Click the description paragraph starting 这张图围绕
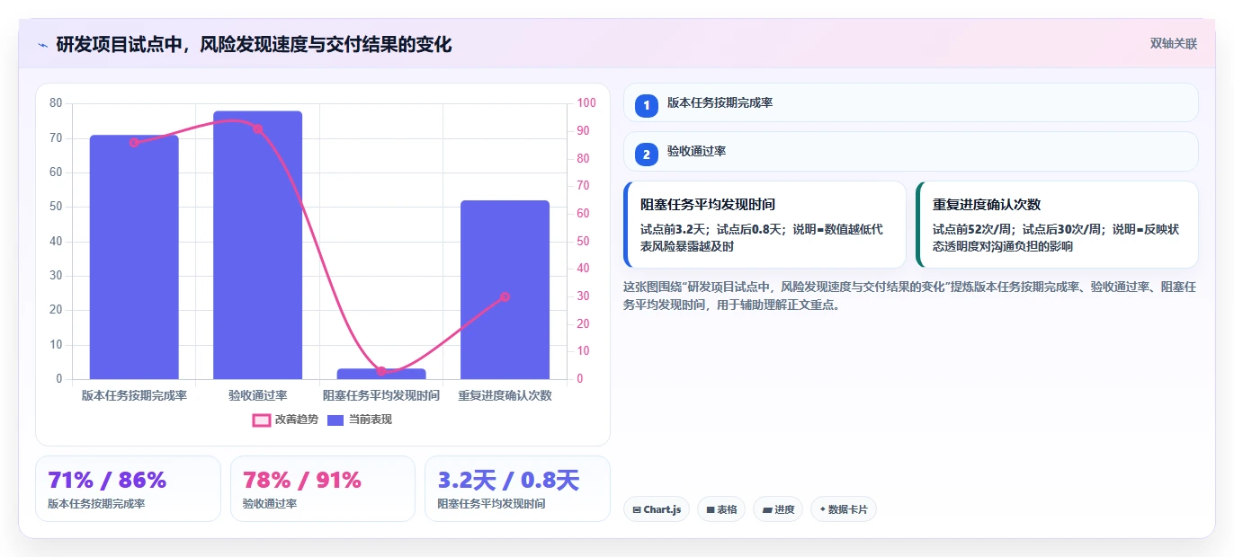The image size is (1234, 557). click(x=909, y=296)
